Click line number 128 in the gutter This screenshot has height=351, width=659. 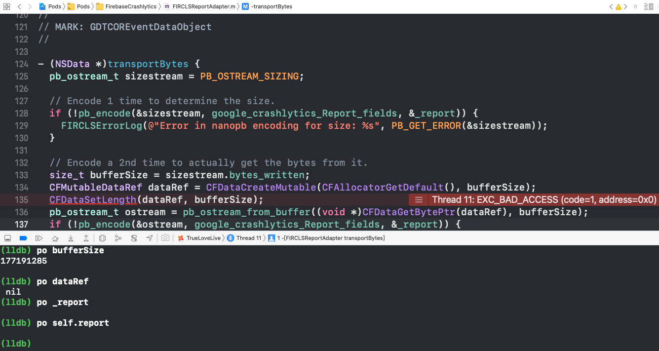click(21, 113)
